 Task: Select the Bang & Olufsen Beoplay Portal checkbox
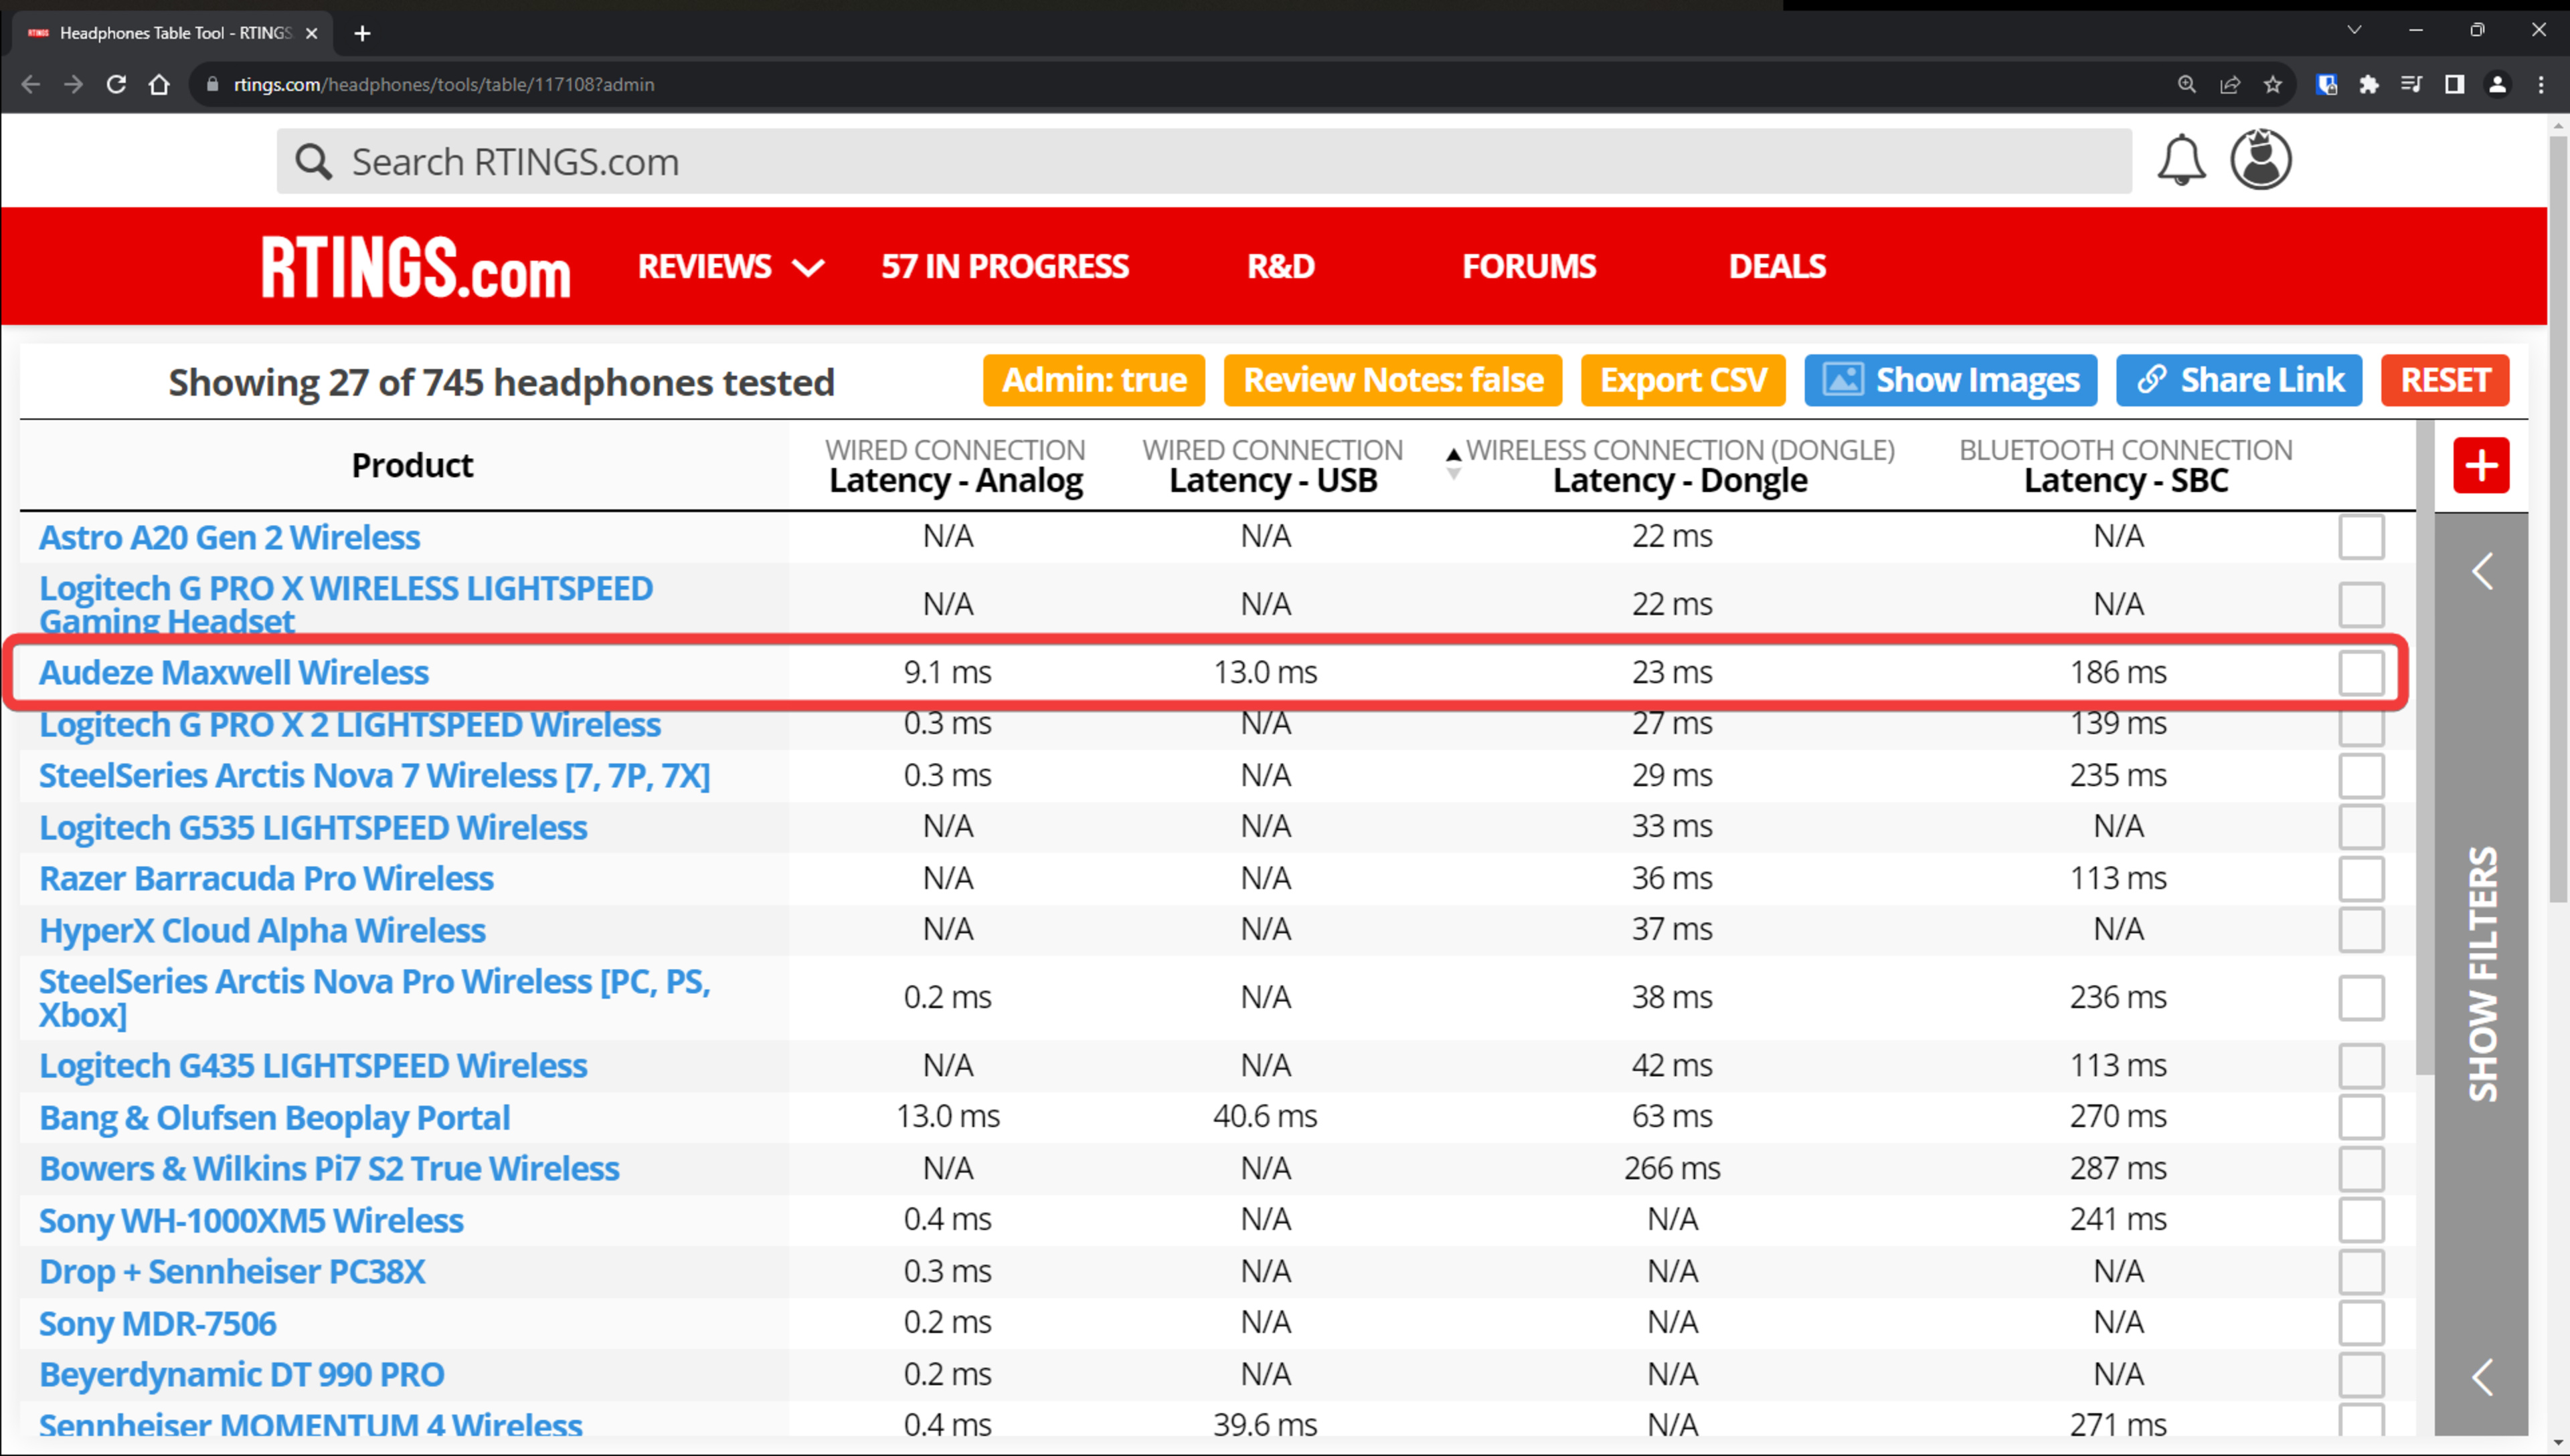(2361, 1117)
